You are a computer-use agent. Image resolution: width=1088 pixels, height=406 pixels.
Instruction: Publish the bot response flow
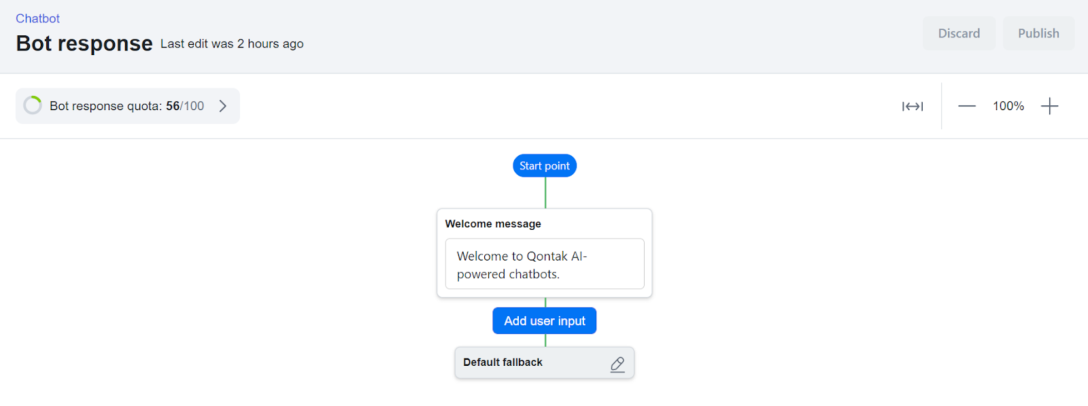tap(1038, 33)
